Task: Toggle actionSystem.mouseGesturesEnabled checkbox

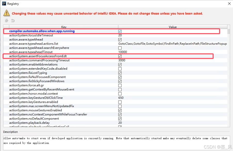Action: [120, 110]
